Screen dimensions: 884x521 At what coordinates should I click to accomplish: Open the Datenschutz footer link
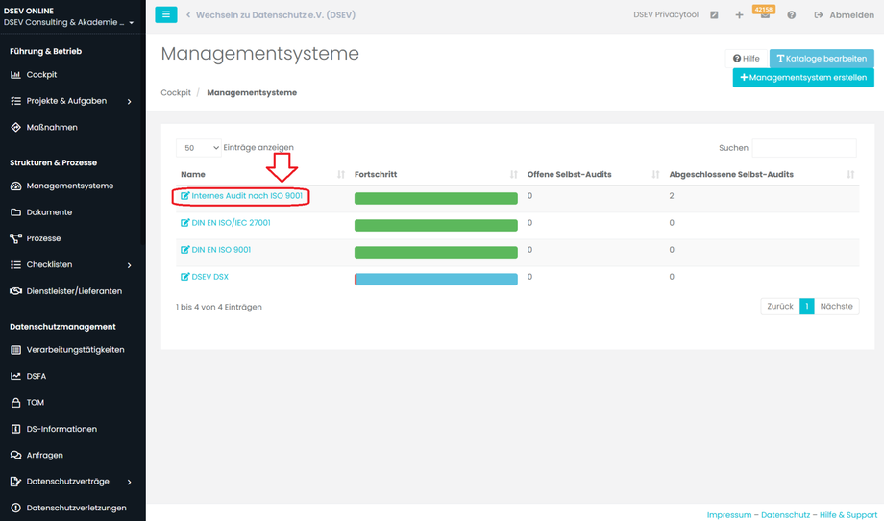pyautogui.click(x=785, y=515)
